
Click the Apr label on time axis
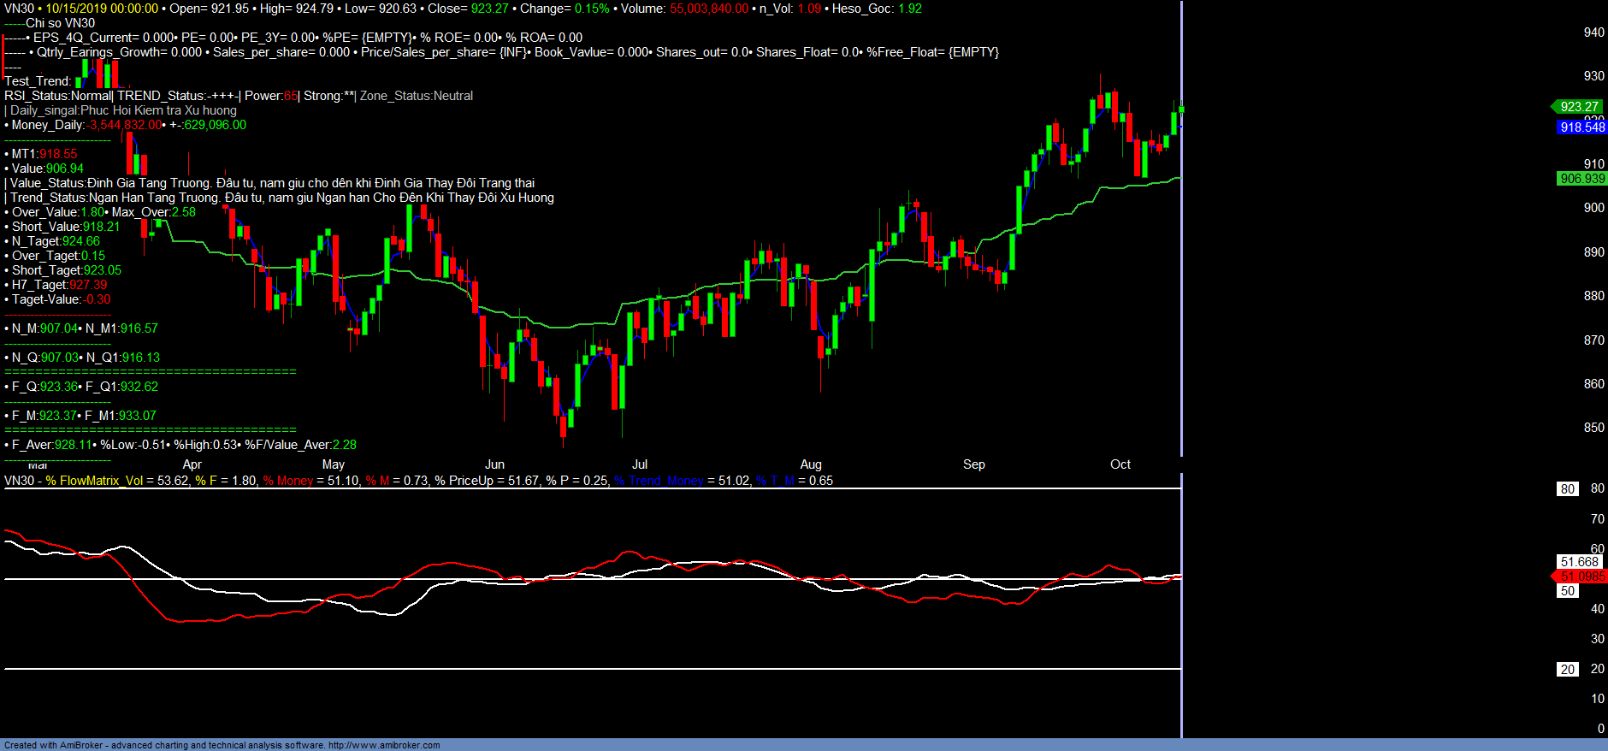pyautogui.click(x=192, y=464)
